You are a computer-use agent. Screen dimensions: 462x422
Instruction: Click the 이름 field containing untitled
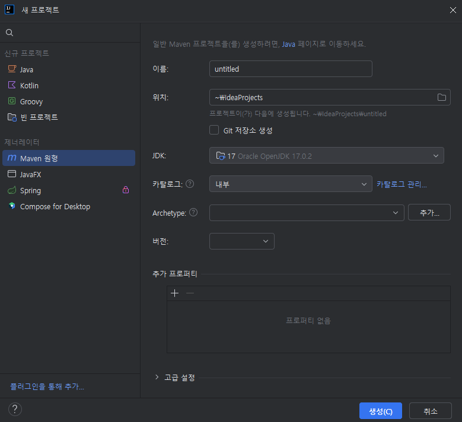click(x=291, y=69)
